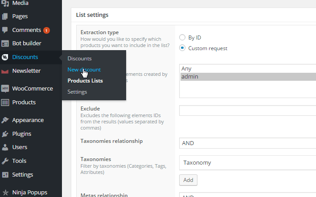
Task: Open Bot builder menu label
Action: [x=27, y=43]
